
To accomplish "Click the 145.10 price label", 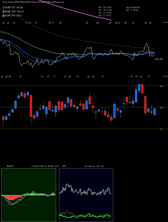I will coord(159,59).
